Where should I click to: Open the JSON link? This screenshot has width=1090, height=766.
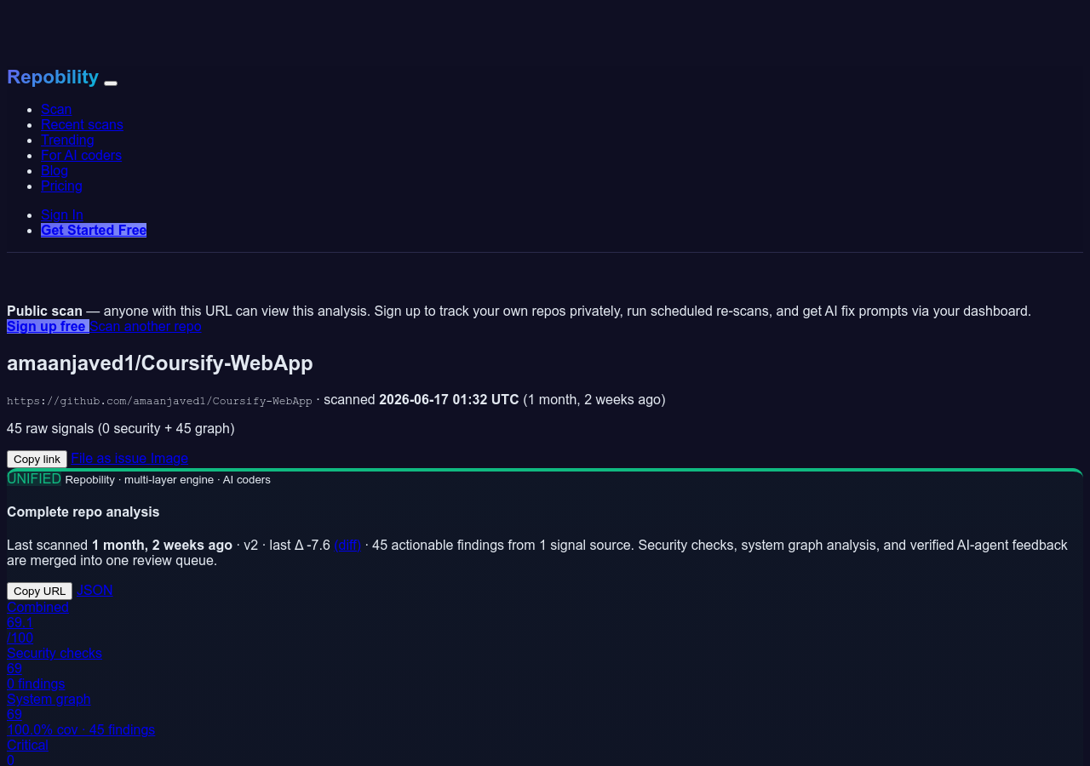click(95, 590)
